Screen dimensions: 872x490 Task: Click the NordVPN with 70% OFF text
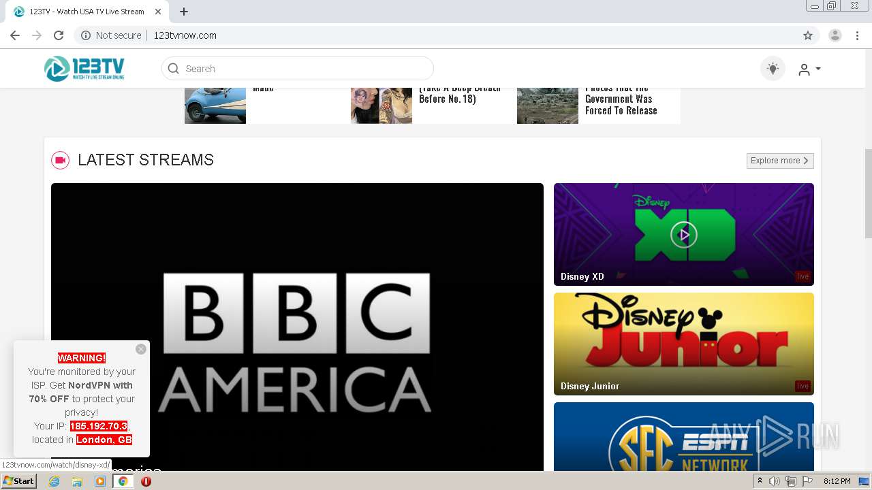(82, 392)
